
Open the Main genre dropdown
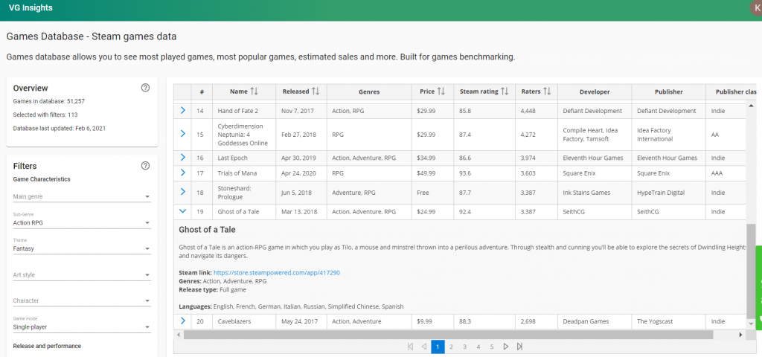(x=82, y=196)
